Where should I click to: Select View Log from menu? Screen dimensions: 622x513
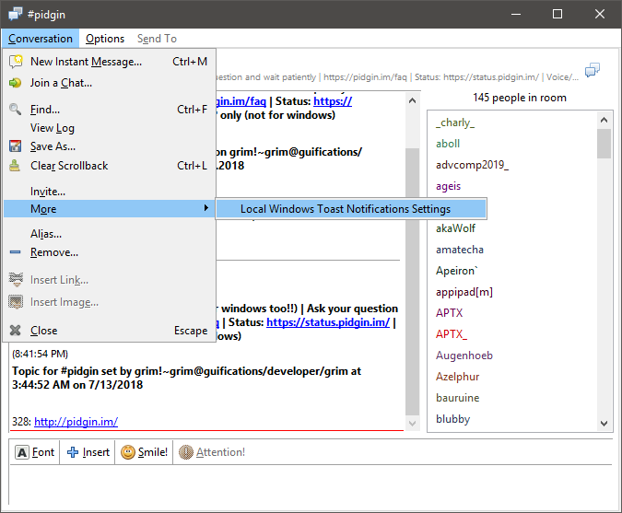pos(110,128)
